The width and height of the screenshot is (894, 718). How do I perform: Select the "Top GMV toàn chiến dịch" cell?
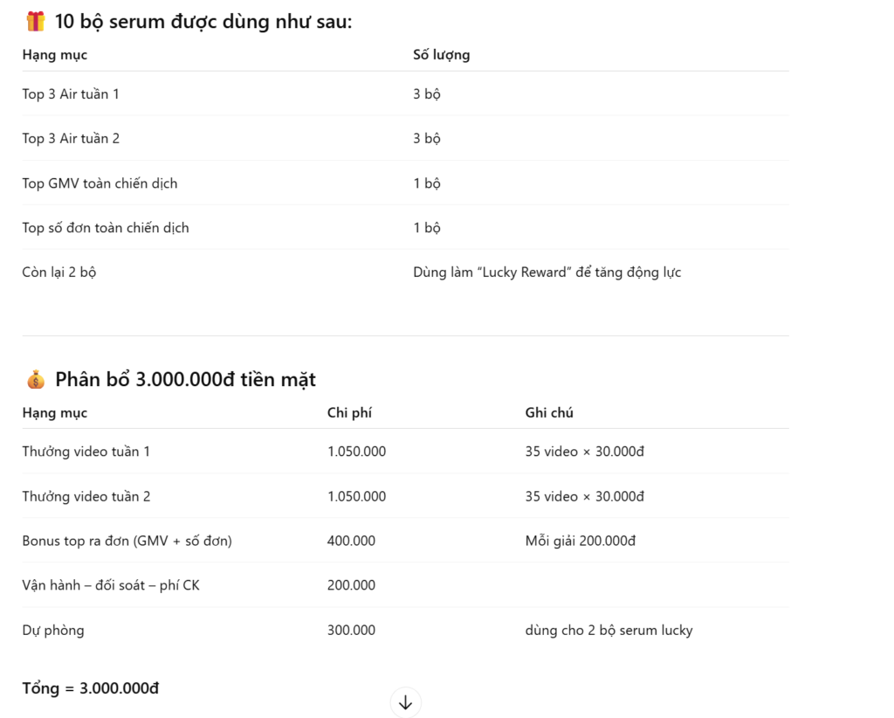click(100, 183)
